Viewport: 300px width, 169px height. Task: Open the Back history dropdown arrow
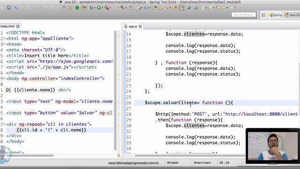pos(227,8)
